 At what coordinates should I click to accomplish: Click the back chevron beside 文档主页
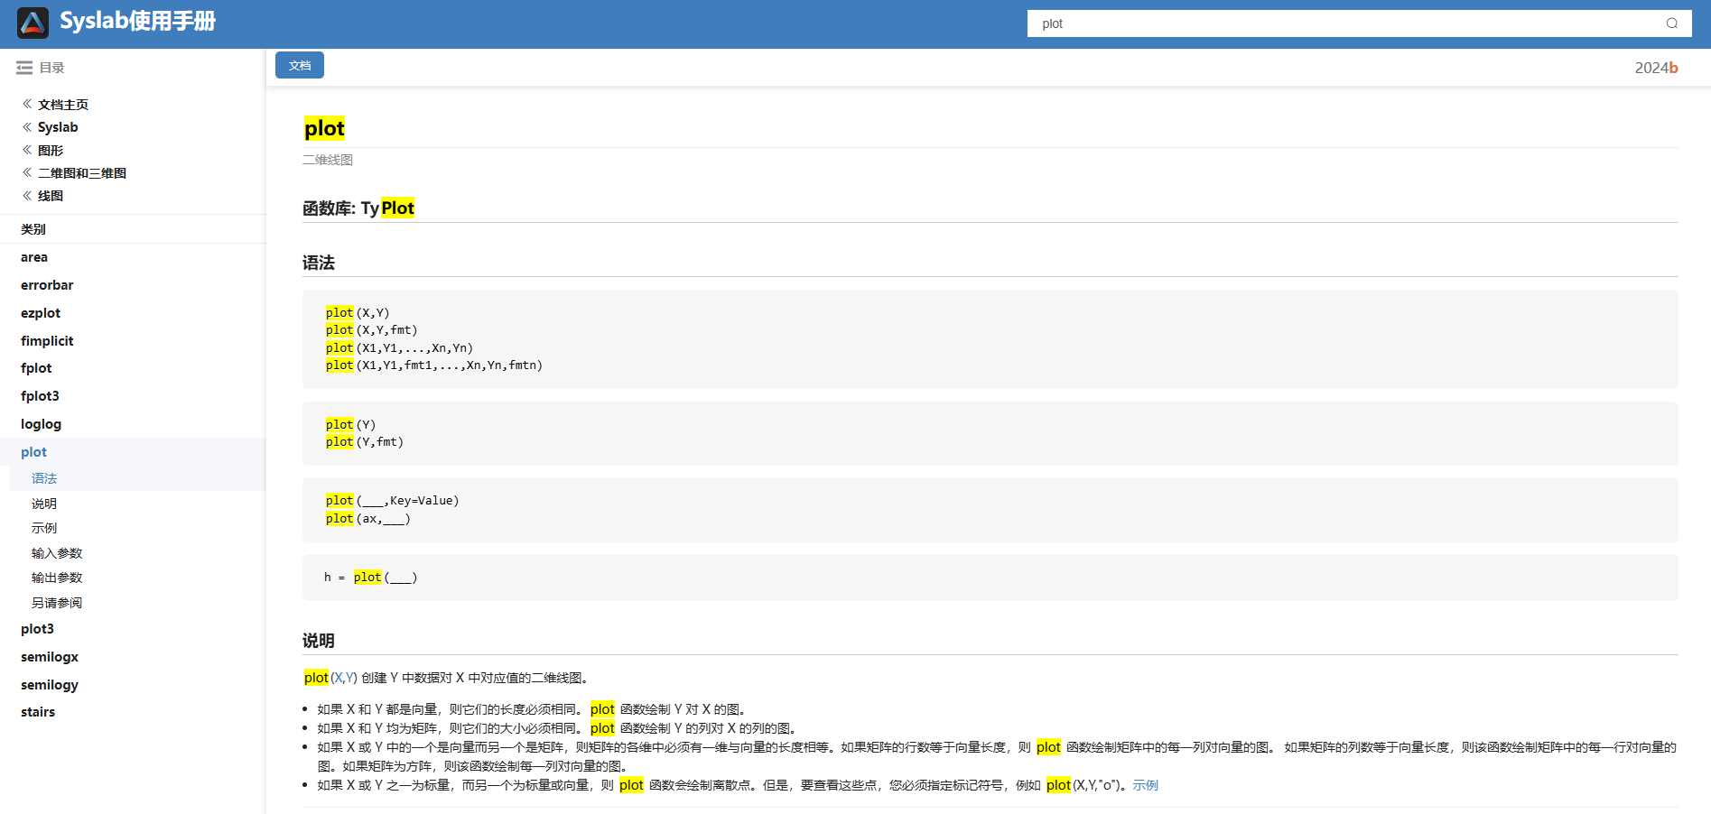pos(27,104)
